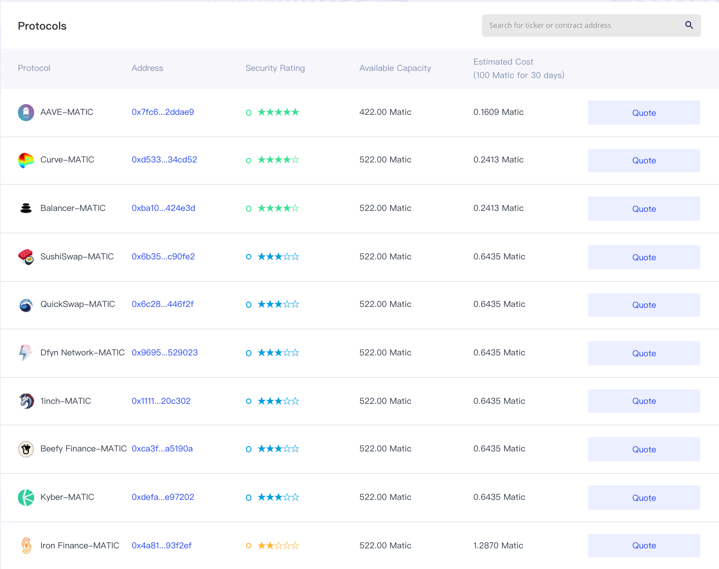The height and width of the screenshot is (569, 719).
Task: Follow the SushiSwap address 0x6b35...c90fe2
Action: 163,257
